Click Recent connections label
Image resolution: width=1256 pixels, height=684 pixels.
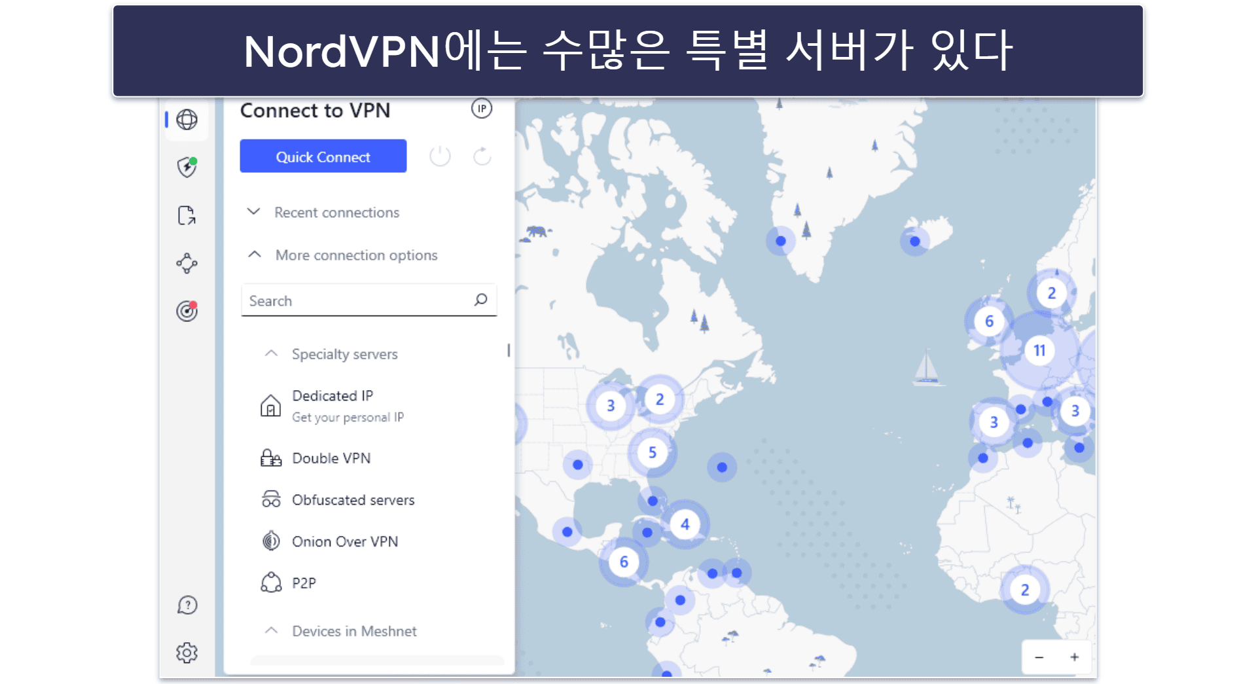(336, 212)
